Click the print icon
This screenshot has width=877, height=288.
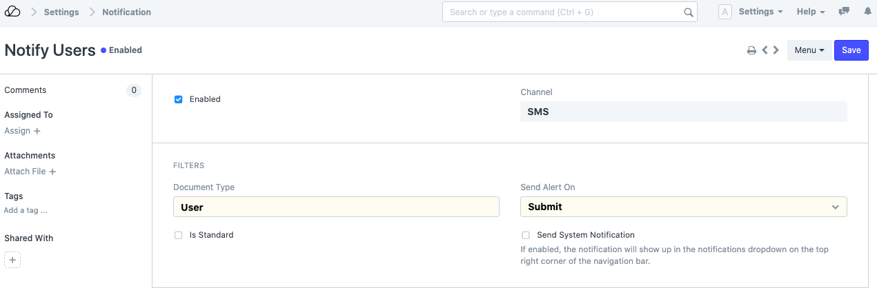pos(751,50)
